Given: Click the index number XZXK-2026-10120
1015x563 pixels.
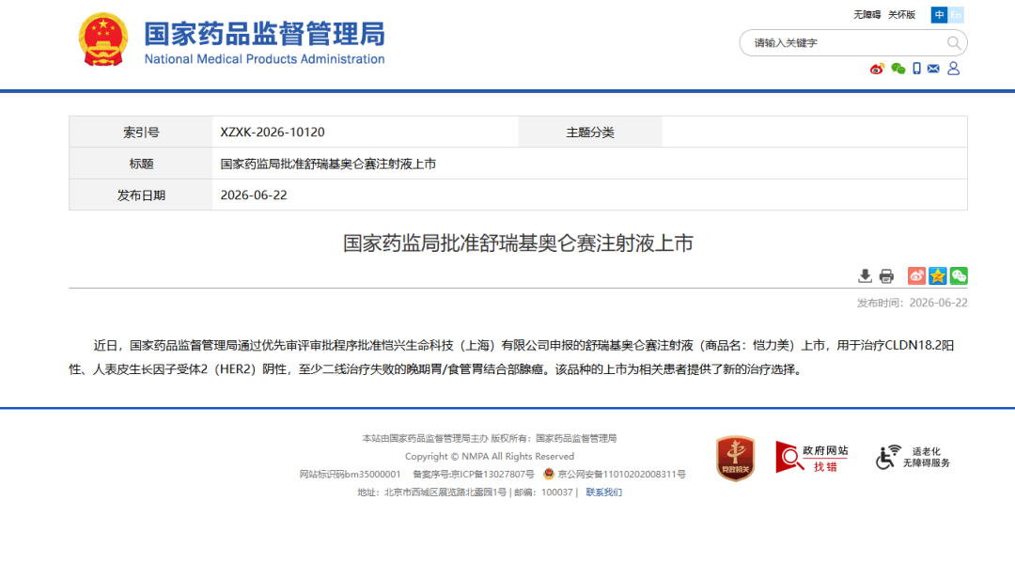Looking at the screenshot, I should (x=273, y=132).
